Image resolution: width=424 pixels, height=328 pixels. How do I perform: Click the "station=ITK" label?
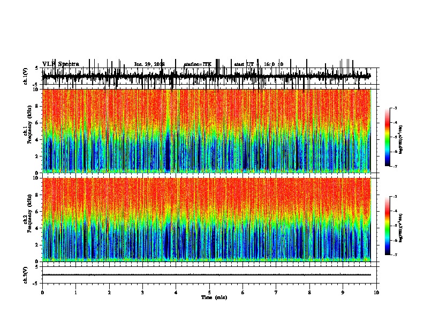click(198, 64)
